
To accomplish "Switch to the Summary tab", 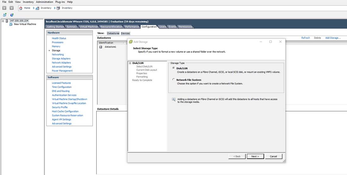I will (72, 27).
